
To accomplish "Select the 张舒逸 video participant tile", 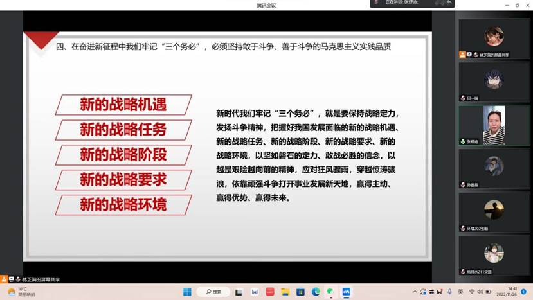I will pyautogui.click(x=494, y=125).
